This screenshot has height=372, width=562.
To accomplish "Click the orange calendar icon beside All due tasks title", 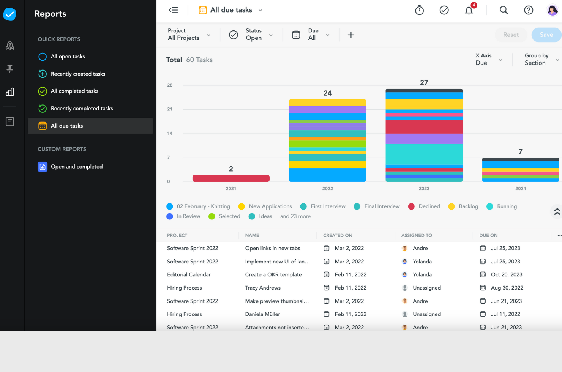I will (203, 10).
